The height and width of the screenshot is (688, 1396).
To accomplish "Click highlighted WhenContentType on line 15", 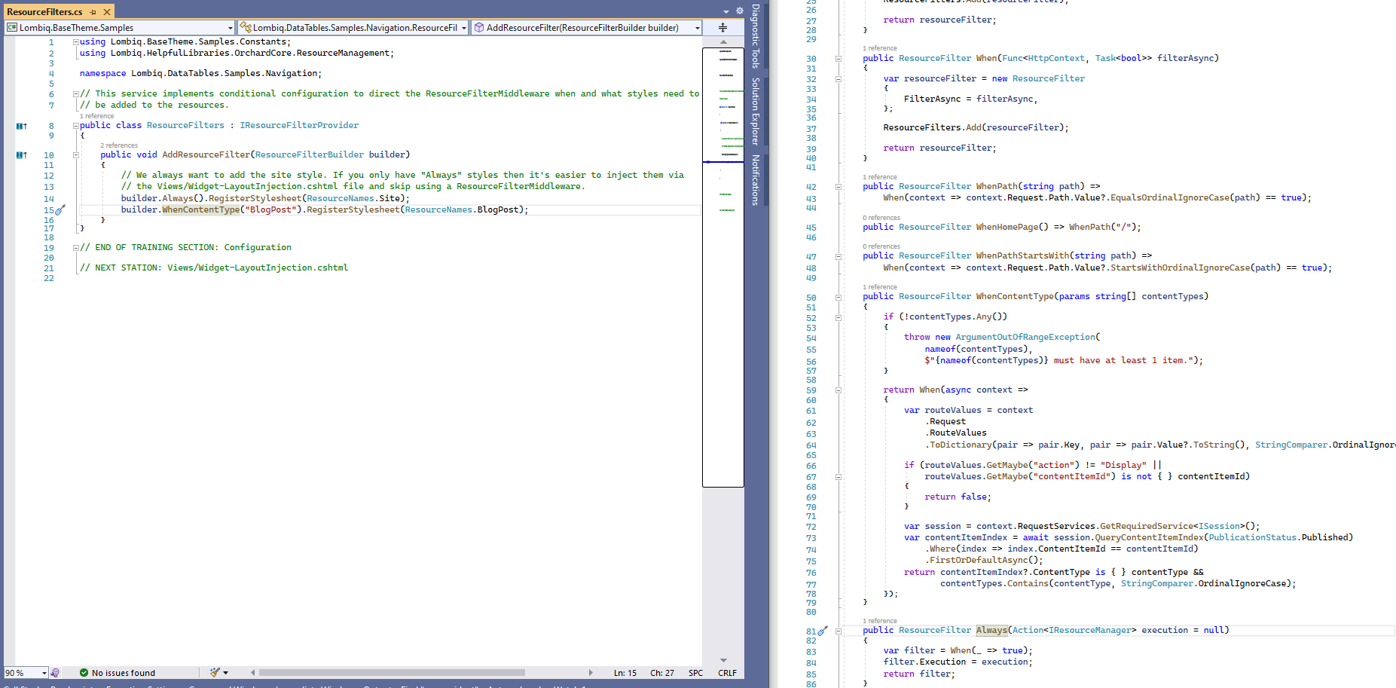I will [201, 210].
